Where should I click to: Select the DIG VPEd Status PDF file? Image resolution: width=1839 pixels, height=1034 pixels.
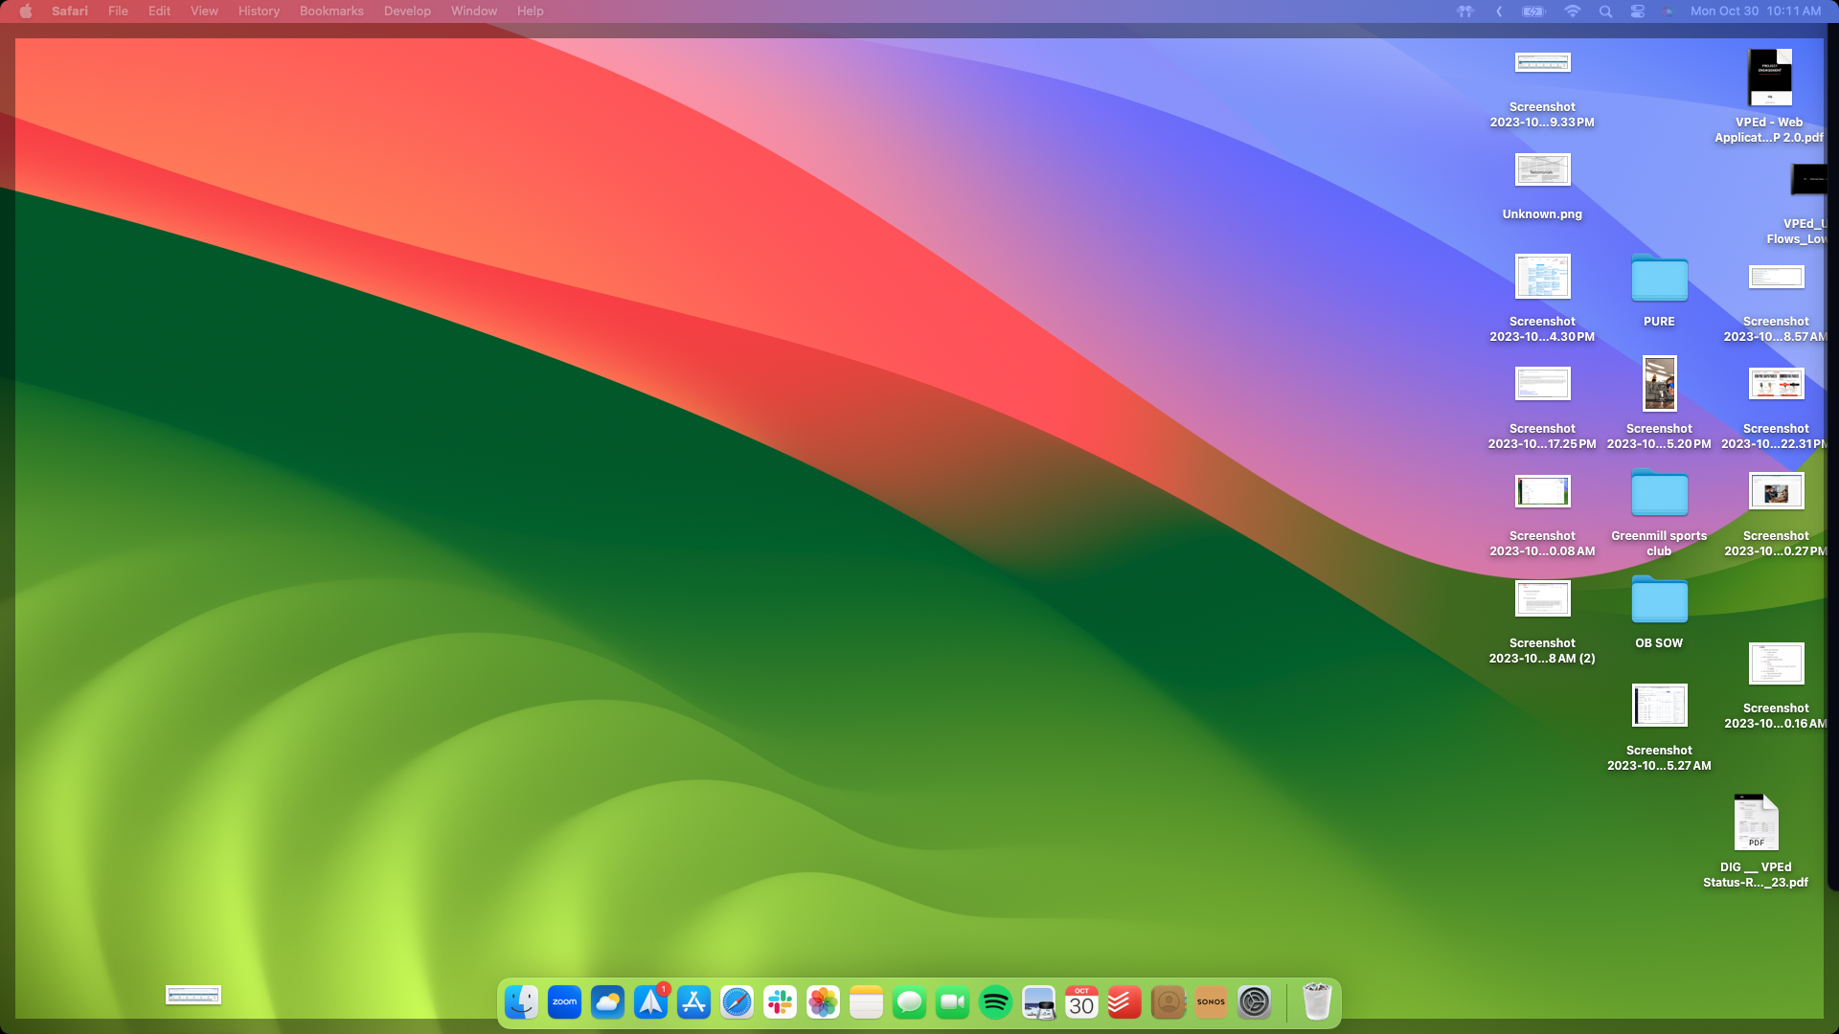[x=1756, y=823]
